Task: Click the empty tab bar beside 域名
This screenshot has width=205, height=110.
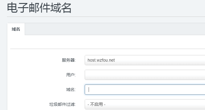Action: (115, 29)
